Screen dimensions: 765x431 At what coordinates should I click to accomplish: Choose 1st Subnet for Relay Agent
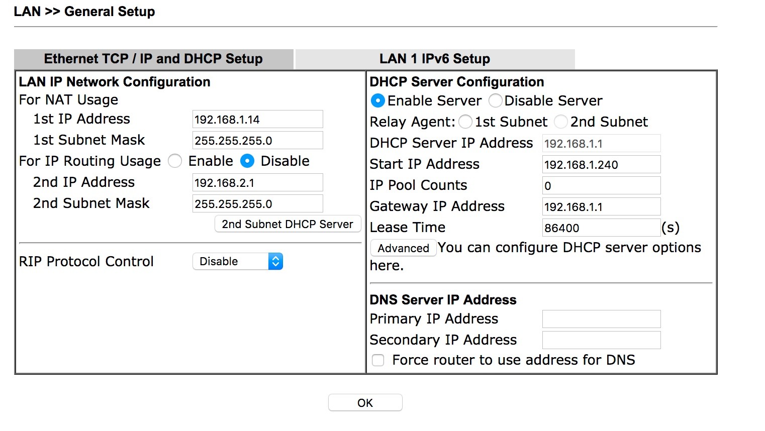[465, 122]
